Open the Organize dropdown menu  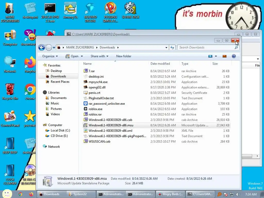(50, 56)
